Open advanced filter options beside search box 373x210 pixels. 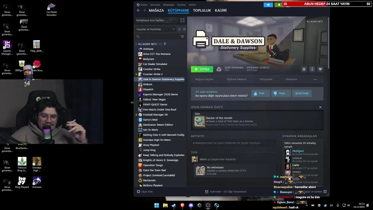[x=182, y=36]
